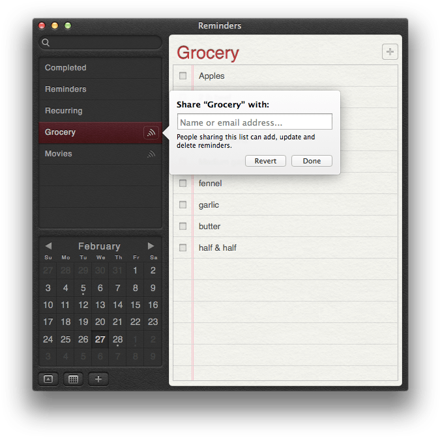Zoom the window with green button
The image size is (440, 437).
pos(68,25)
